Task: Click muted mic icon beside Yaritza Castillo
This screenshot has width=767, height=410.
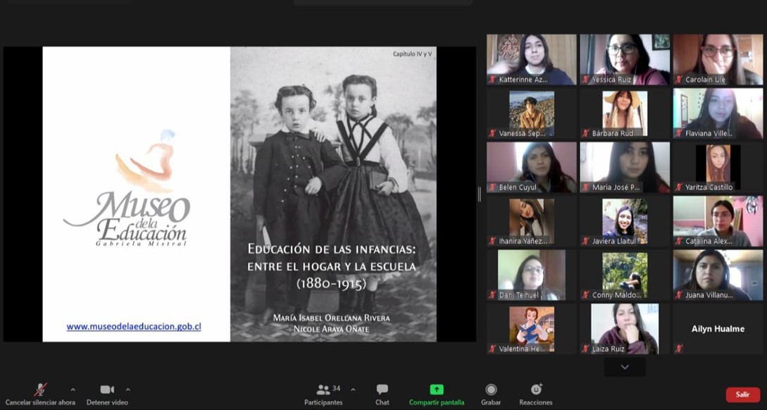Action: (678, 187)
